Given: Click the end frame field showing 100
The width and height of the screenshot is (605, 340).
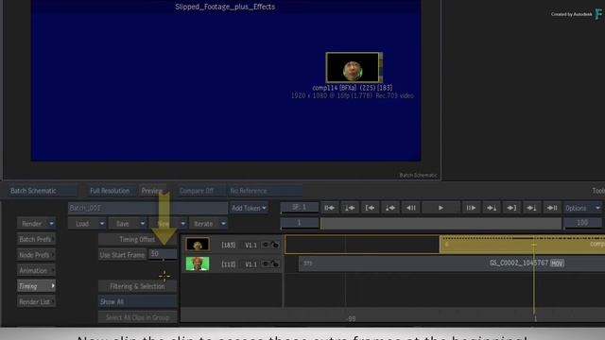Looking at the screenshot, I should (x=582, y=223).
